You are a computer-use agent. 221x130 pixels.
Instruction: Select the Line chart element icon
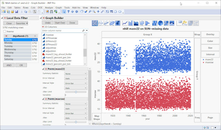pyautogui.click(x=125, y=23)
